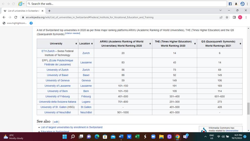Open the Lugano location link
250x141 pixels.
[86, 102]
